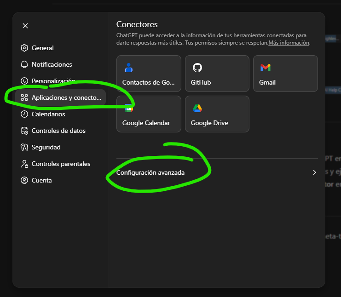The height and width of the screenshot is (297, 341).
Task: Open the Gmail connector card
Action: coord(285,74)
